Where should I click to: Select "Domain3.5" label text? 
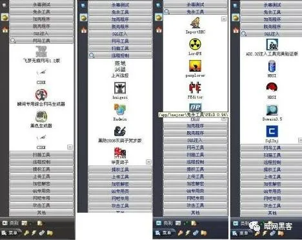click(x=272, y=119)
